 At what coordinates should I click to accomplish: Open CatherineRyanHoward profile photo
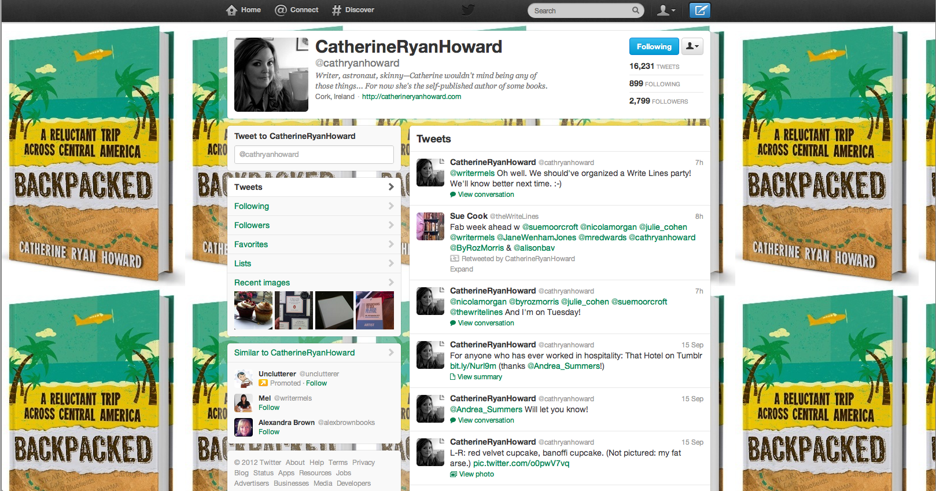click(271, 75)
